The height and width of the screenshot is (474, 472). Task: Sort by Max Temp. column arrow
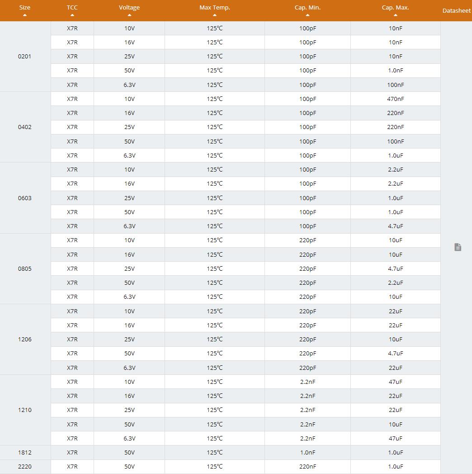(x=215, y=15)
